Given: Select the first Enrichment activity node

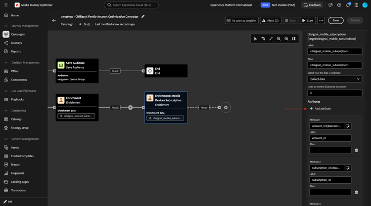Looking at the screenshot, I should point(77,108).
